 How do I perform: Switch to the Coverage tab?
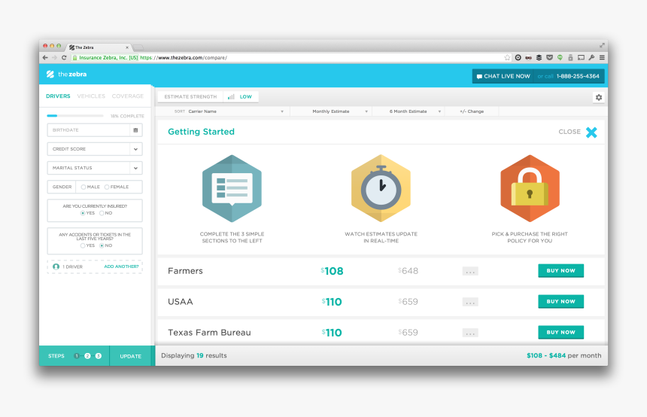[x=128, y=96]
